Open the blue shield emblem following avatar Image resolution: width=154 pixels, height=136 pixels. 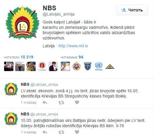coord(88,66)
